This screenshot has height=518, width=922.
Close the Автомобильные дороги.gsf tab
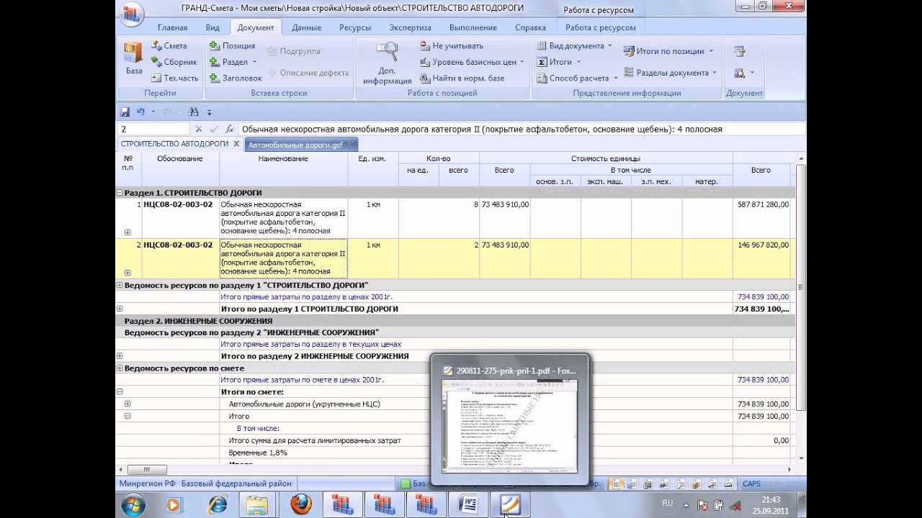(351, 145)
